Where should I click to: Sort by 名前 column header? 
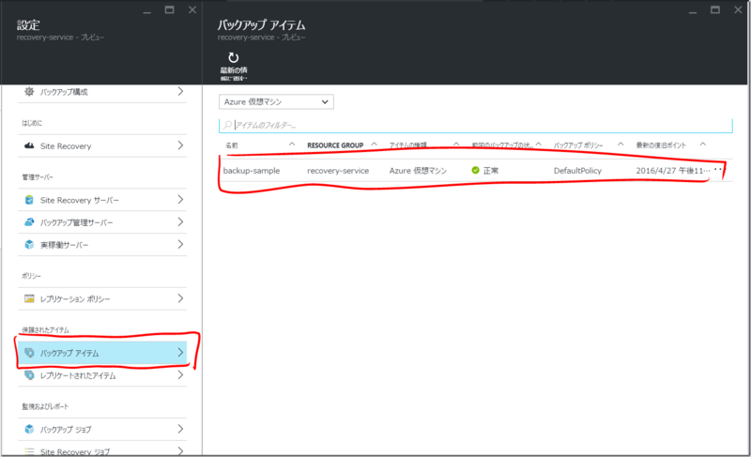pyautogui.click(x=232, y=145)
